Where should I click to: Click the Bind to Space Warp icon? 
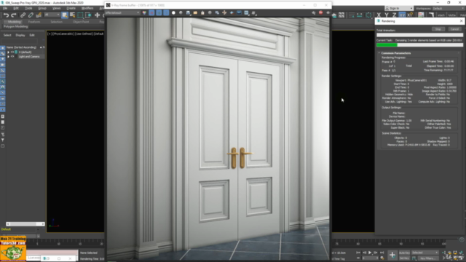click(39, 15)
